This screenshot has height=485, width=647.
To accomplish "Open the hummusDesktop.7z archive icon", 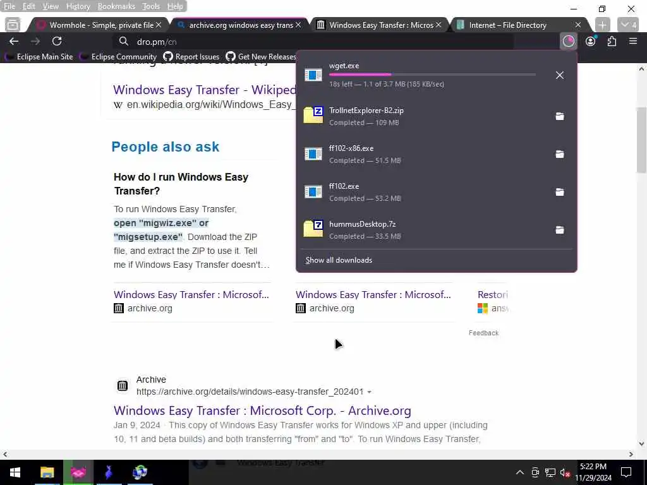I will point(313,229).
